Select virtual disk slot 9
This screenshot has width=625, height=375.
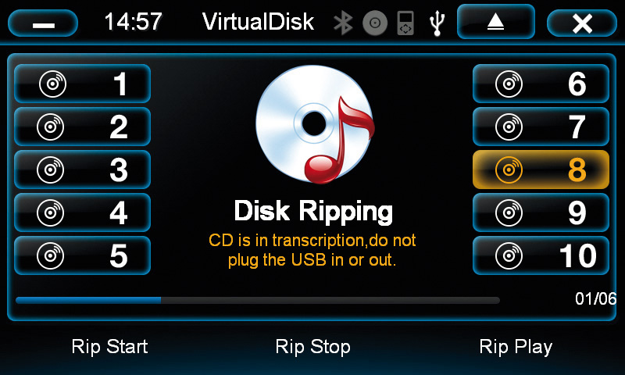pos(541,212)
